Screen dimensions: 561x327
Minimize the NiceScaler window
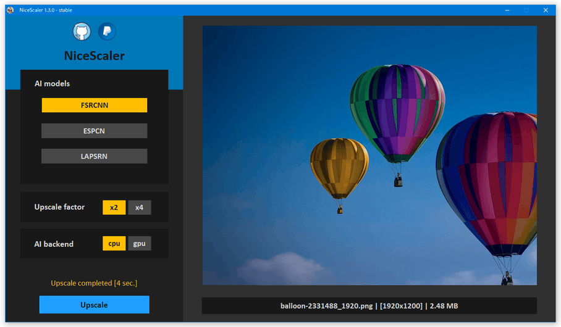507,10
